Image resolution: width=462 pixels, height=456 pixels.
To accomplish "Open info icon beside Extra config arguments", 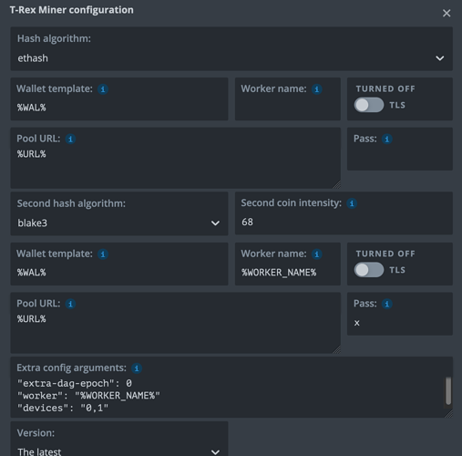I will click(x=137, y=368).
